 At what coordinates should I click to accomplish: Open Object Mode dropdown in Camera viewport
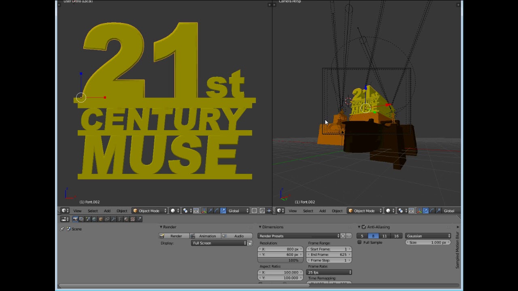[365, 211]
